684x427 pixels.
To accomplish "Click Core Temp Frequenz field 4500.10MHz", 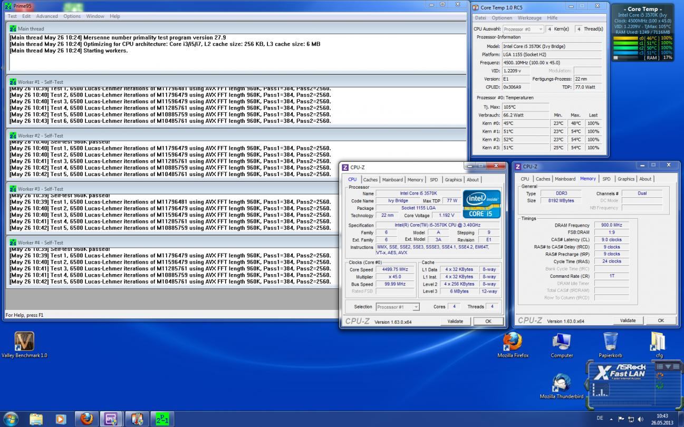I will click(x=552, y=62).
